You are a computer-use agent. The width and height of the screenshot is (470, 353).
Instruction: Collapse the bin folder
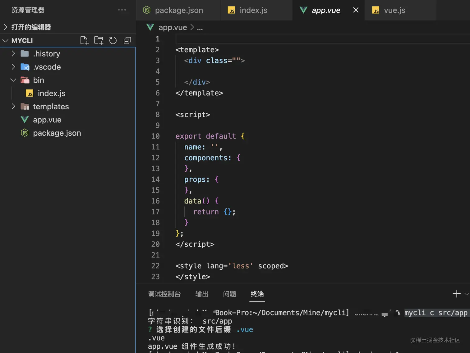(13, 80)
